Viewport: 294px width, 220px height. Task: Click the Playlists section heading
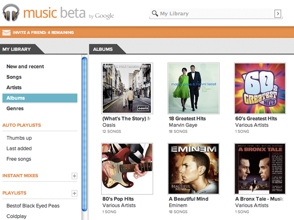(14, 193)
